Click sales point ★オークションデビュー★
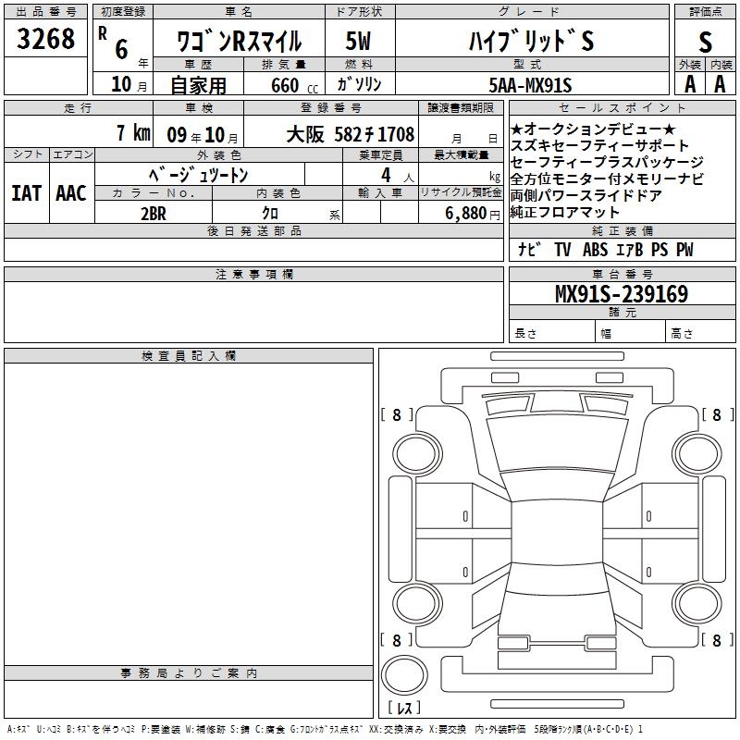 tap(593, 129)
